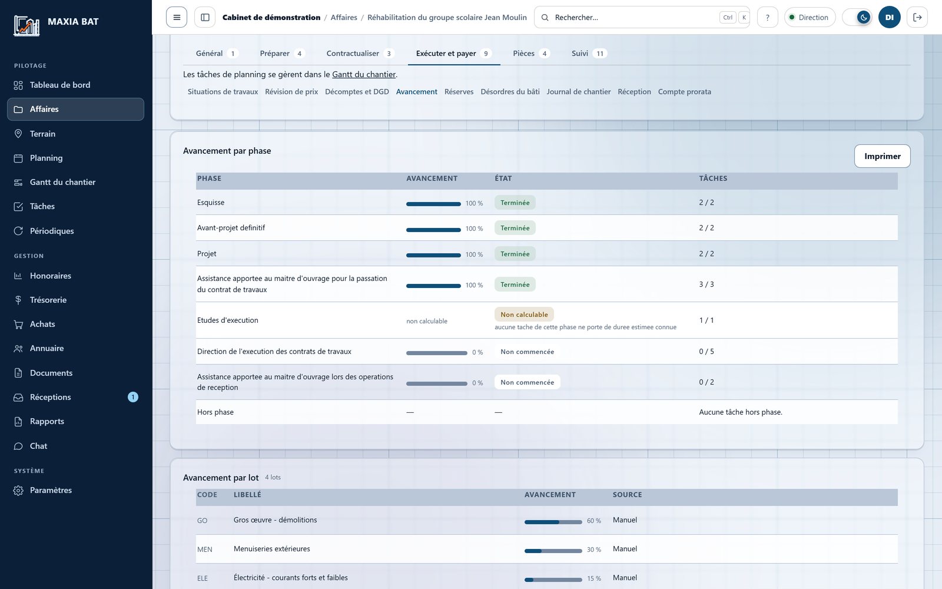This screenshot has height=589, width=942.
Task: Select Affaires in the sidebar
Action: [x=75, y=109]
